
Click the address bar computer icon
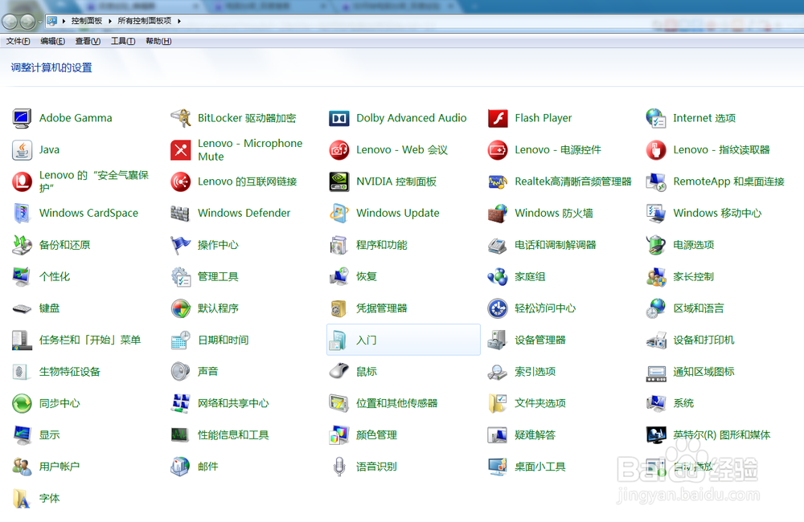(51, 21)
